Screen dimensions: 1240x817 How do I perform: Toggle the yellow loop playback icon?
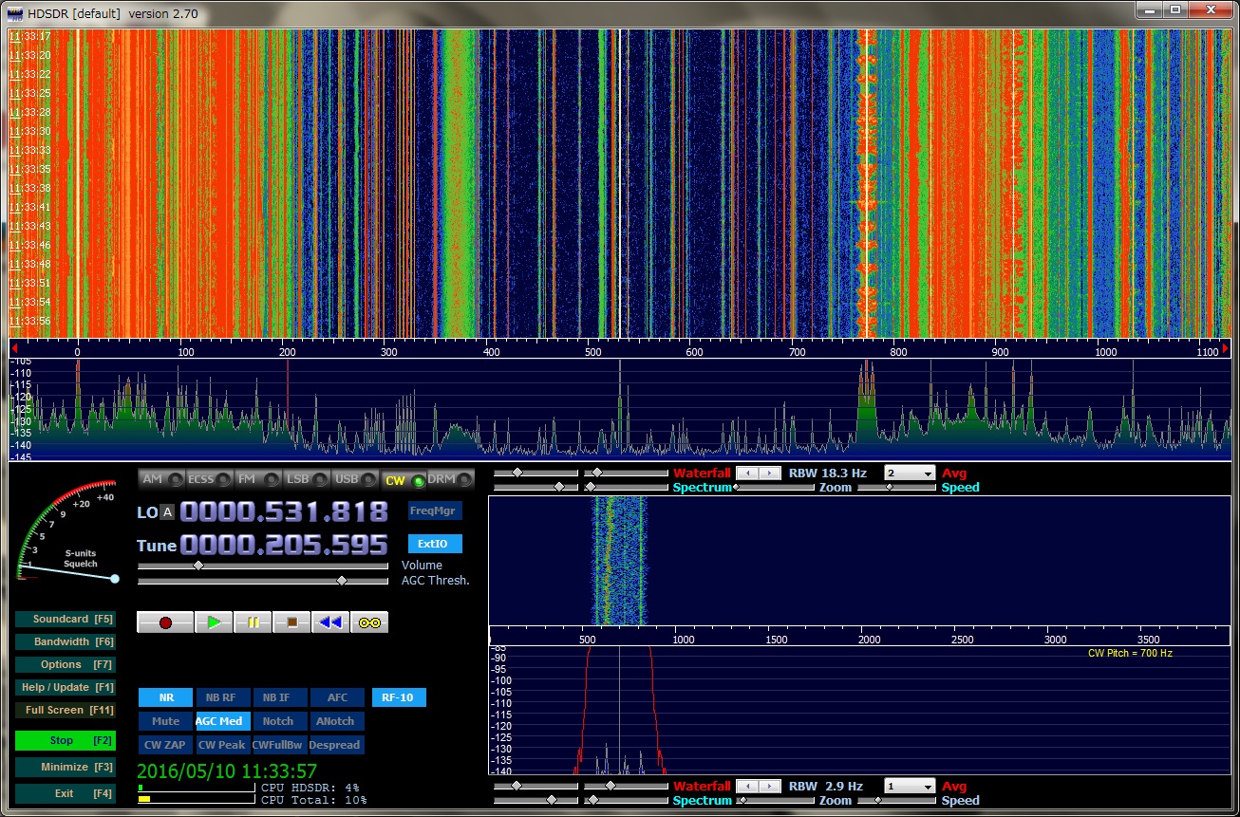pos(369,622)
